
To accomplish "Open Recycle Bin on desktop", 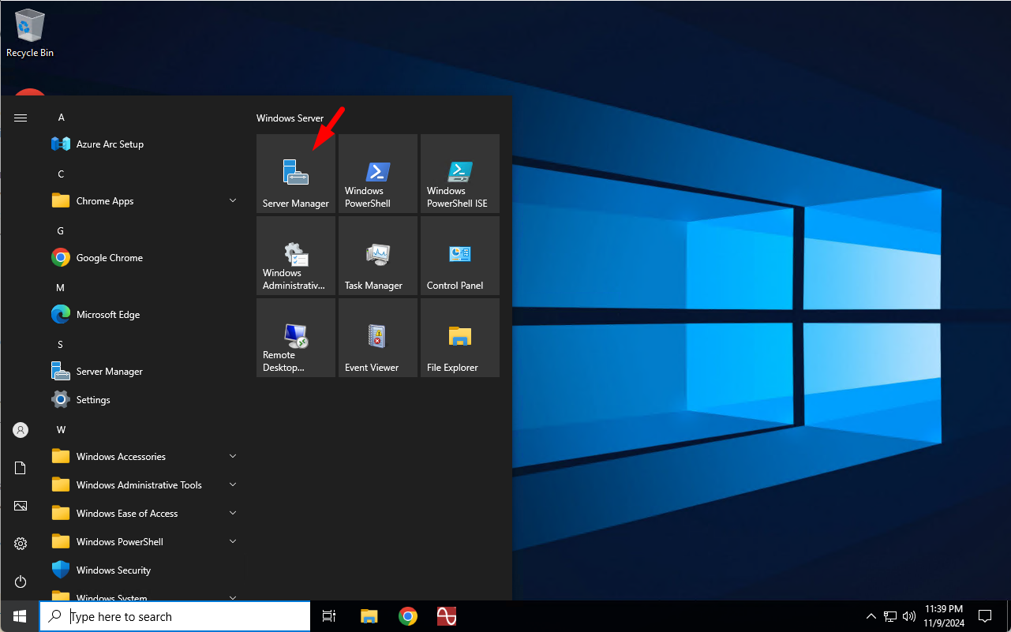I will (x=30, y=34).
